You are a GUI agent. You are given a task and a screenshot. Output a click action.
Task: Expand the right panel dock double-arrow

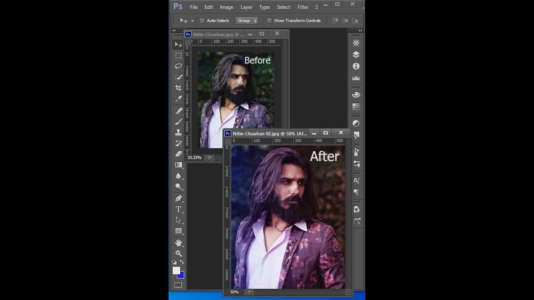tap(360, 31)
